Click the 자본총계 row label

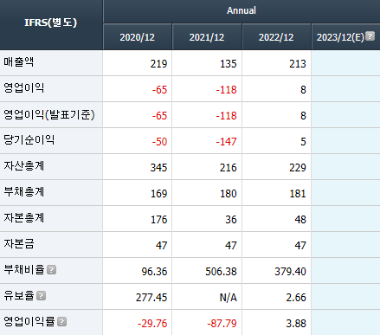click(24, 218)
